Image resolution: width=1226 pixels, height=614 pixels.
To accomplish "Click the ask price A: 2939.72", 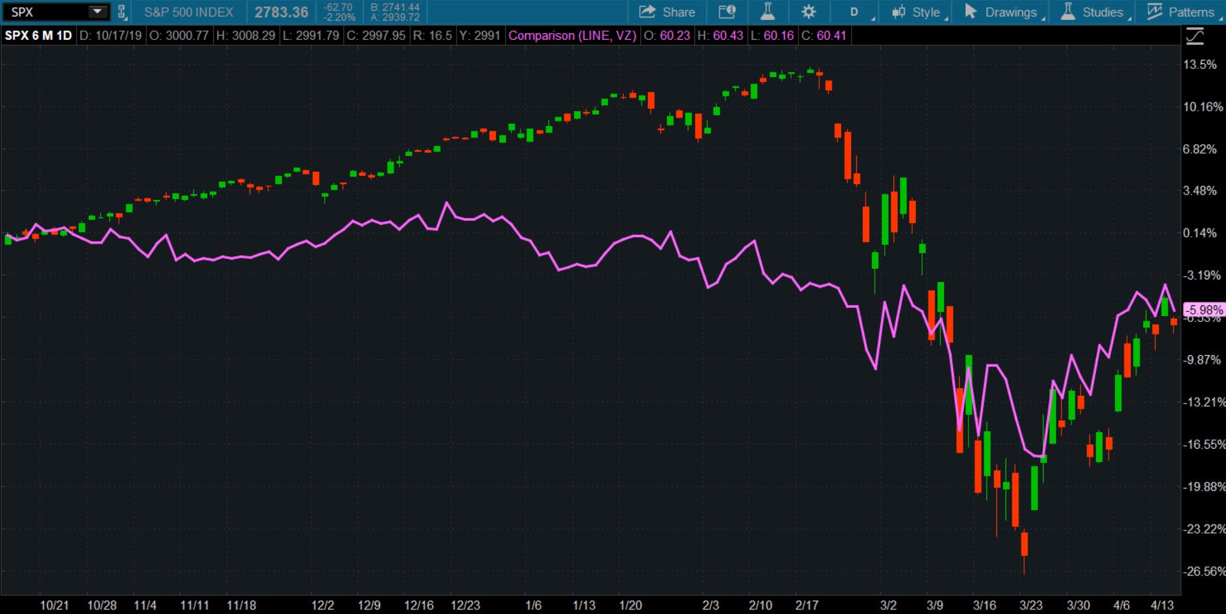I will (x=395, y=17).
